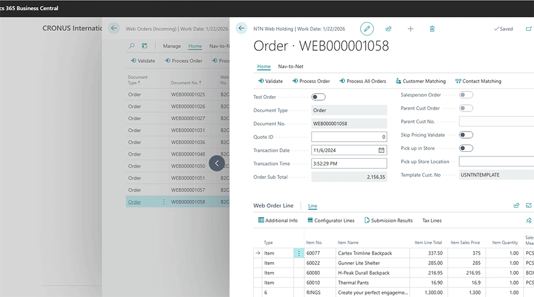Click the Quote ID input field
The height and width of the screenshot is (297, 534).
349,137
